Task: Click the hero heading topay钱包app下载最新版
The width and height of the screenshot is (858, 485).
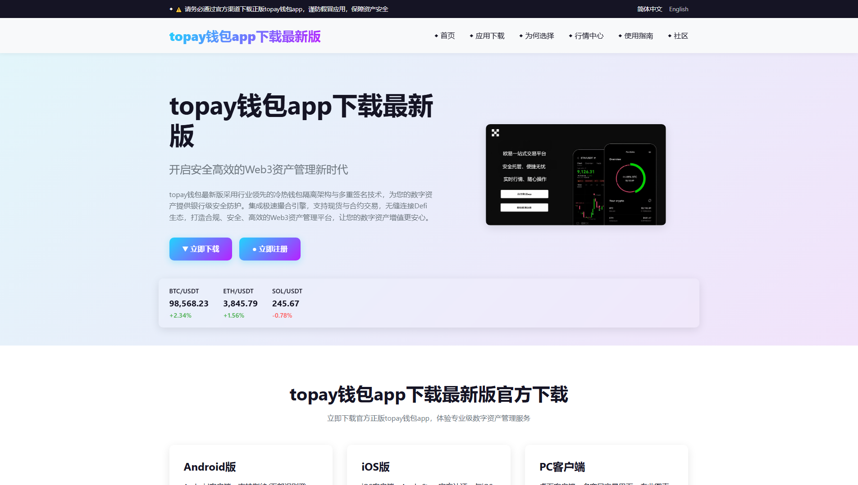Action: click(x=301, y=121)
